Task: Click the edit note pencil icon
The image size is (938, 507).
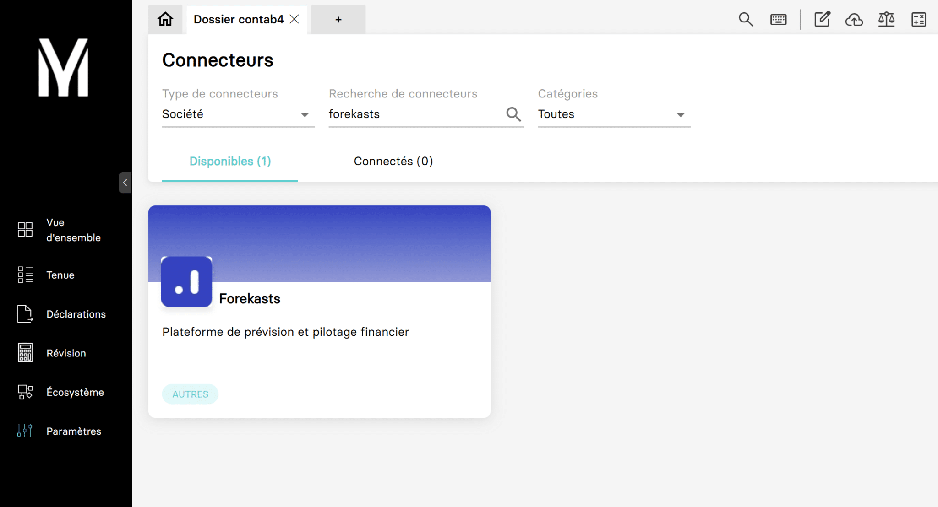Action: [x=823, y=19]
